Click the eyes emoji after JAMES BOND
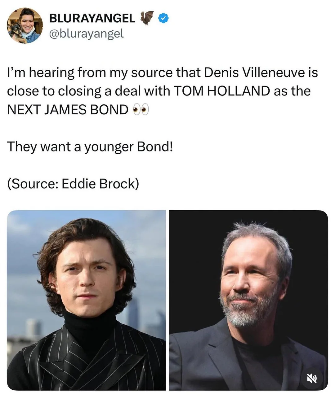Screen dimensions: 335x399 tap(141, 110)
